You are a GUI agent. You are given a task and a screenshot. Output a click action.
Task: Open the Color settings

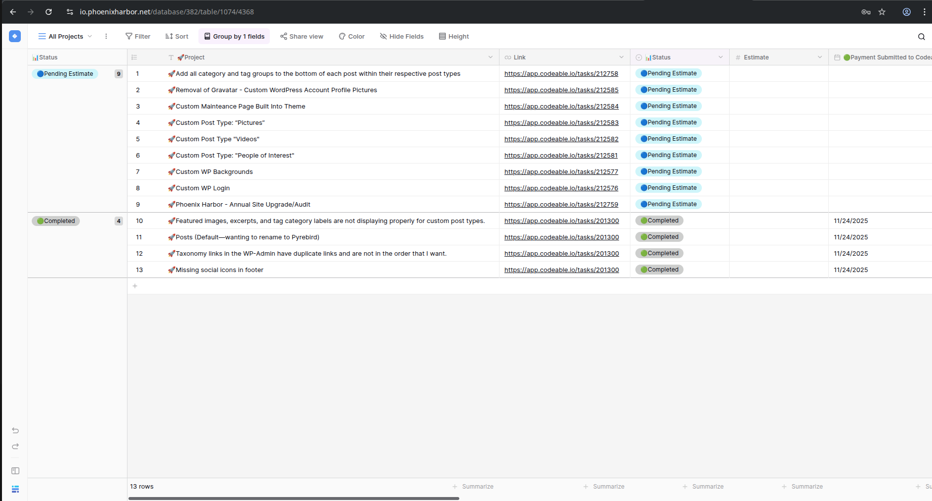click(x=352, y=36)
